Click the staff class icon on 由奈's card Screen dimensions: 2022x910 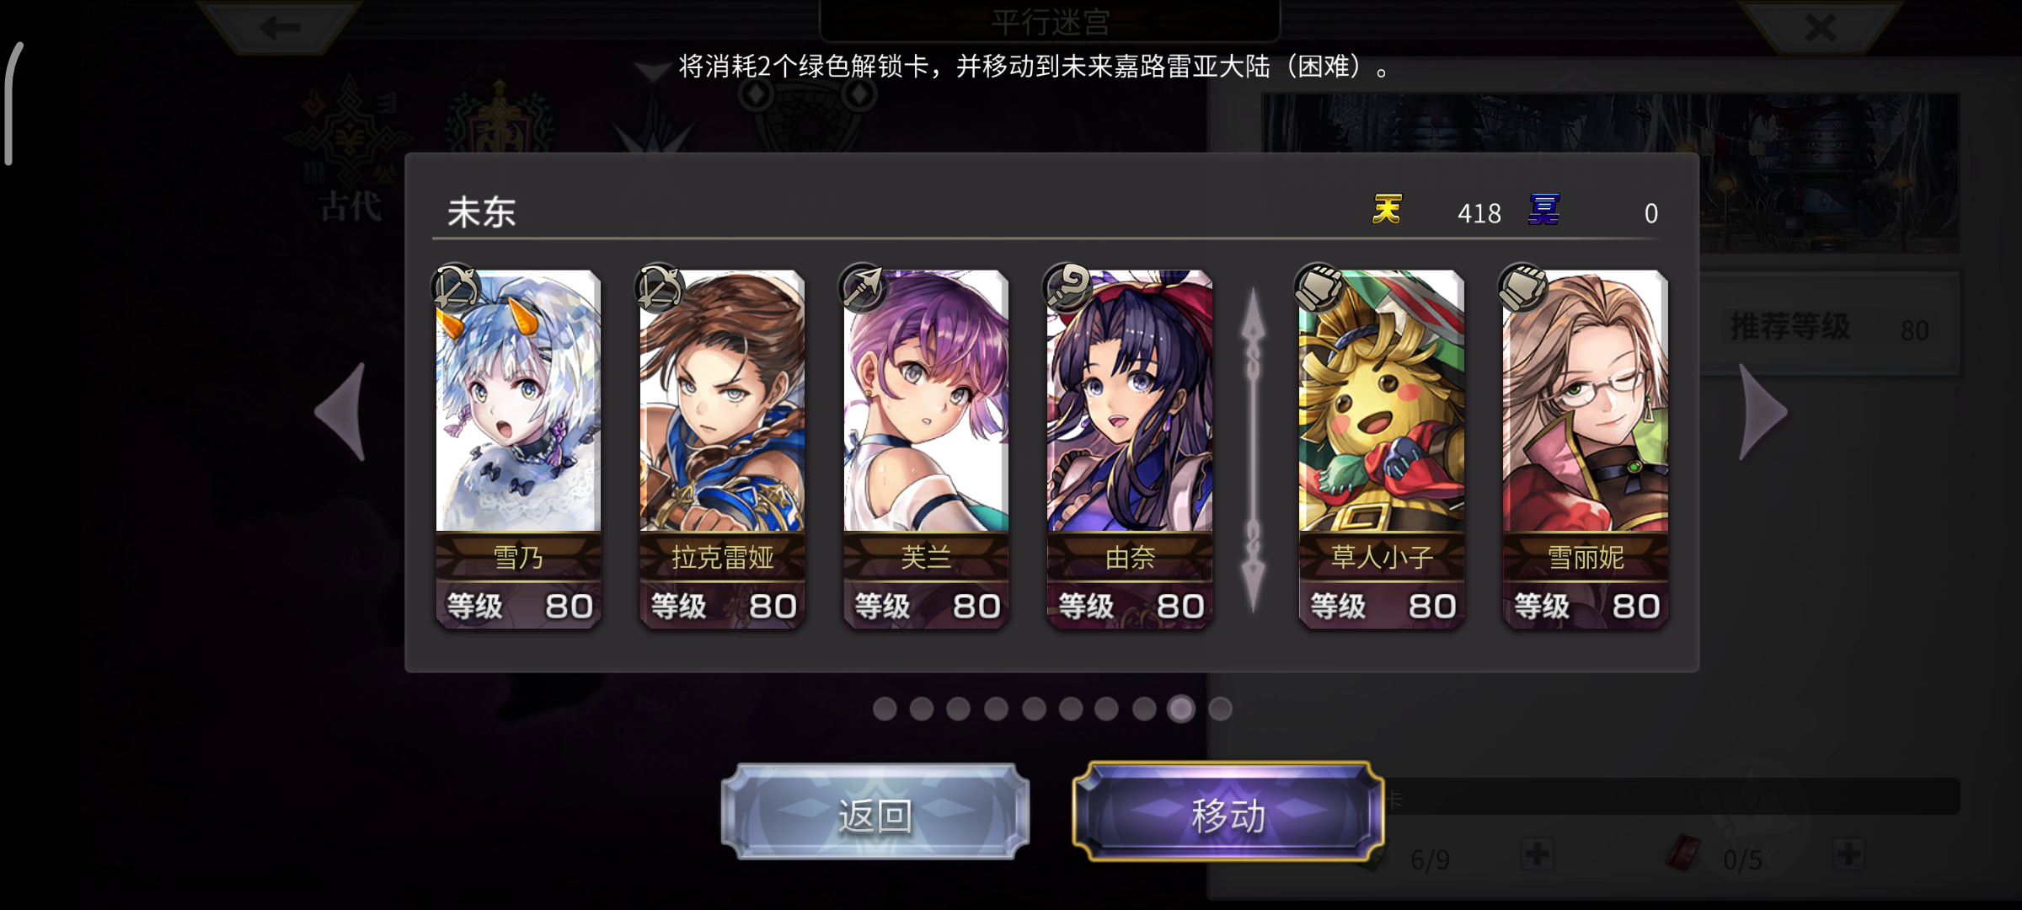[x=1067, y=288]
